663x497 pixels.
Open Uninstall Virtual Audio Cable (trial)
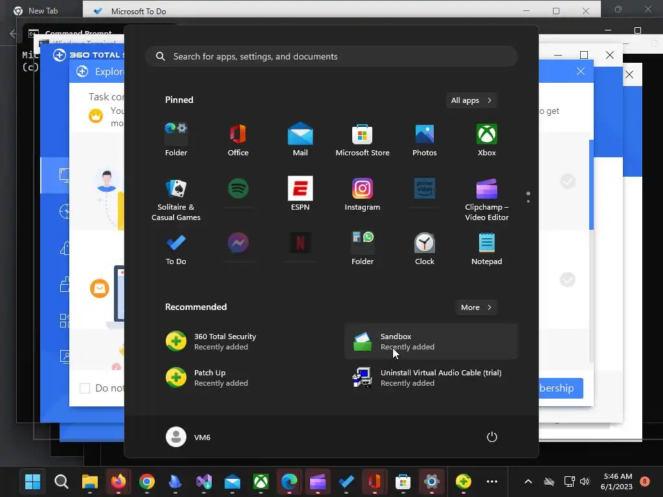431,378
